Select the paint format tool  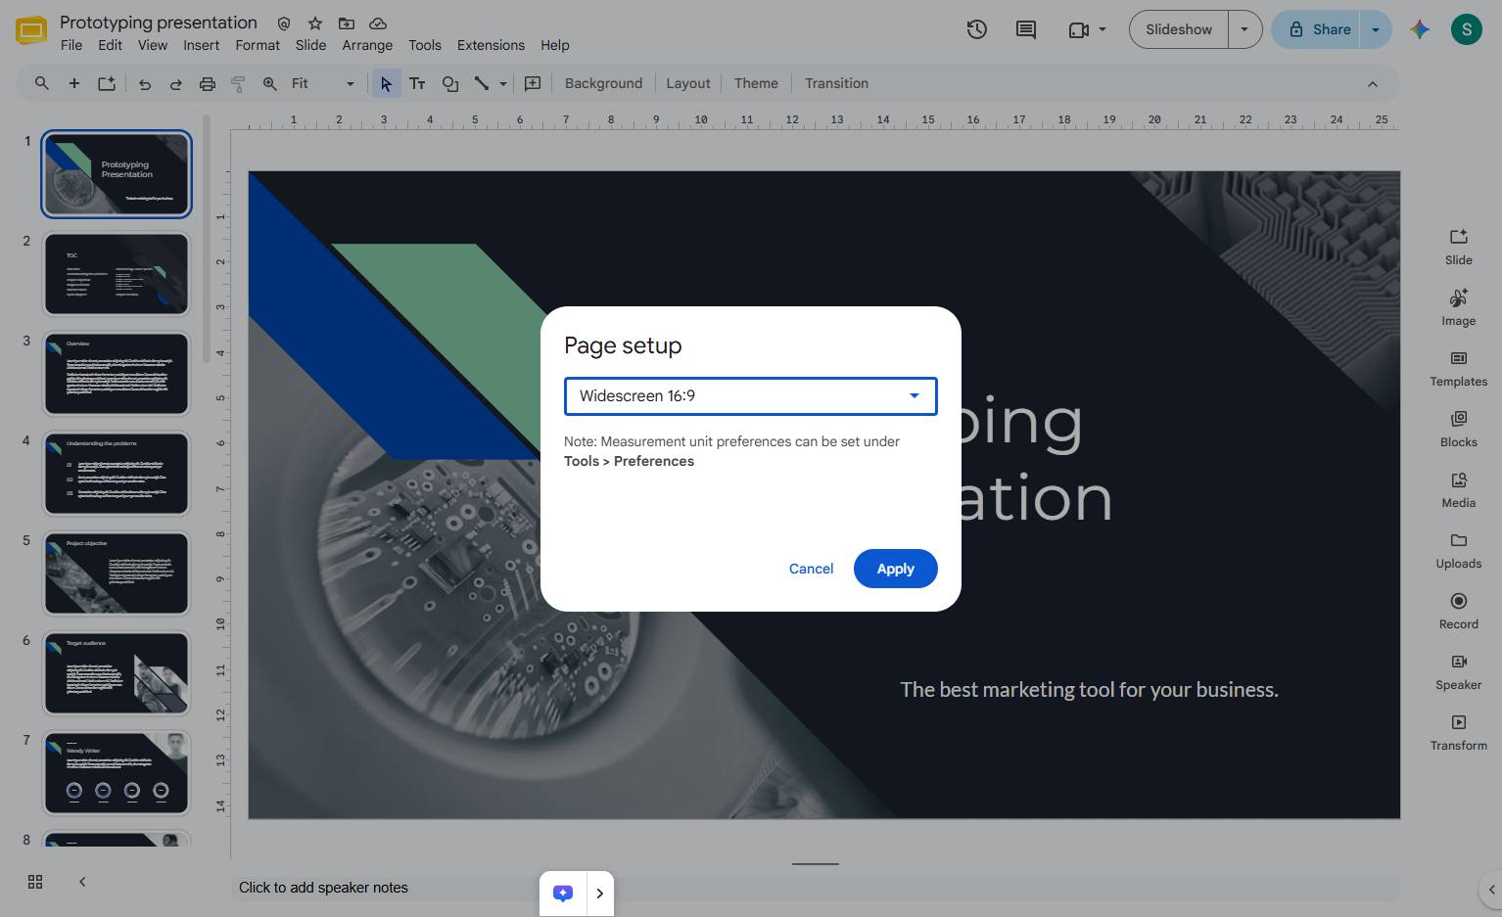[238, 84]
